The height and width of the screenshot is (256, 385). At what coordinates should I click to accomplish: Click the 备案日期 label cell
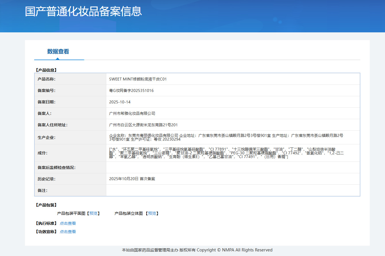pos(70,102)
